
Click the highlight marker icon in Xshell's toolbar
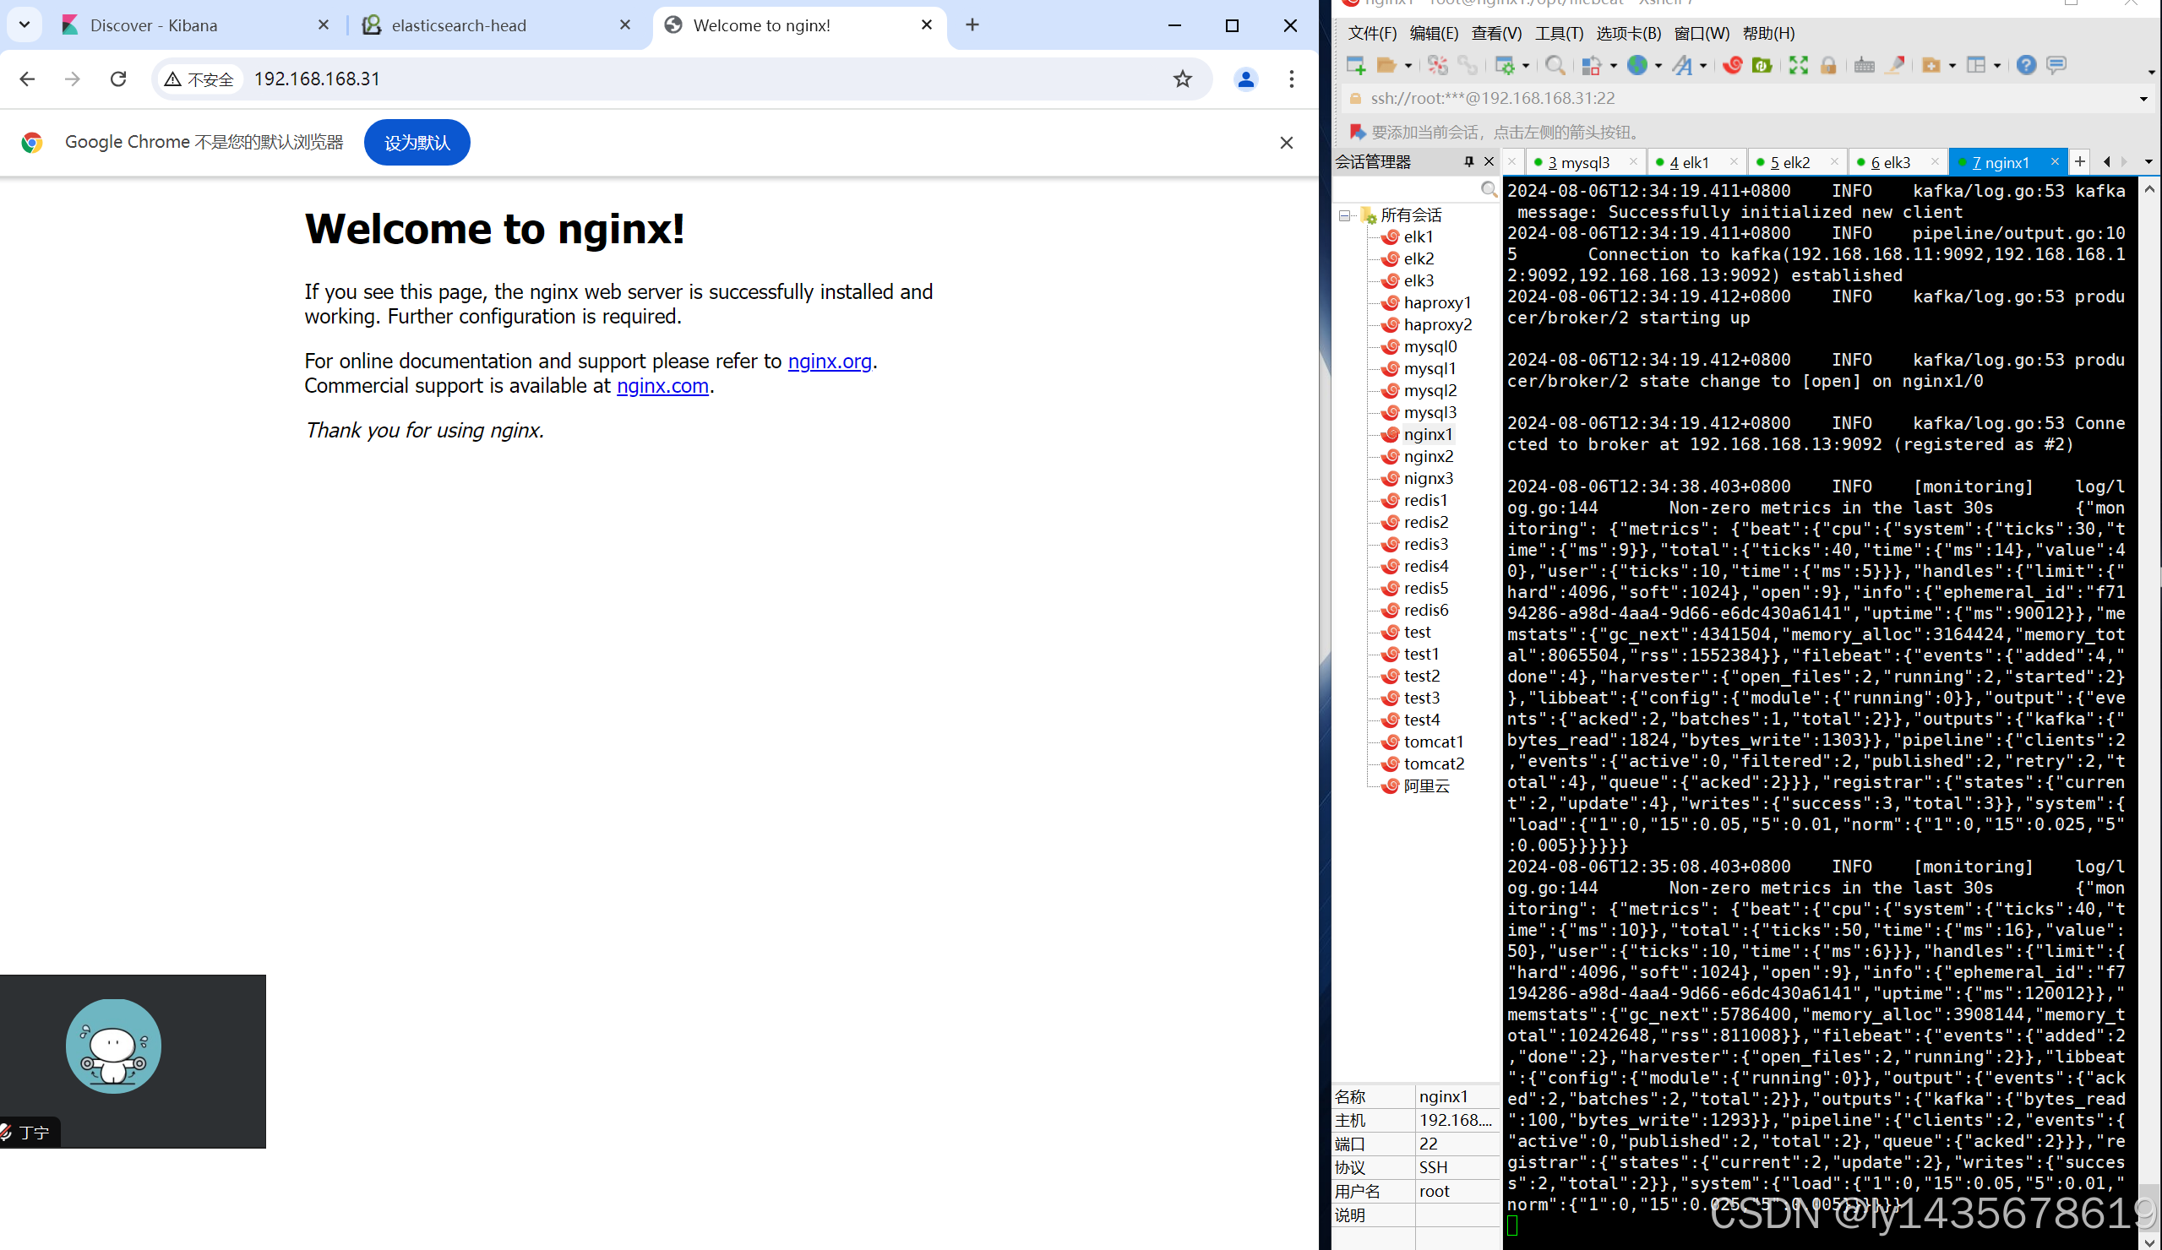pyautogui.click(x=1894, y=65)
